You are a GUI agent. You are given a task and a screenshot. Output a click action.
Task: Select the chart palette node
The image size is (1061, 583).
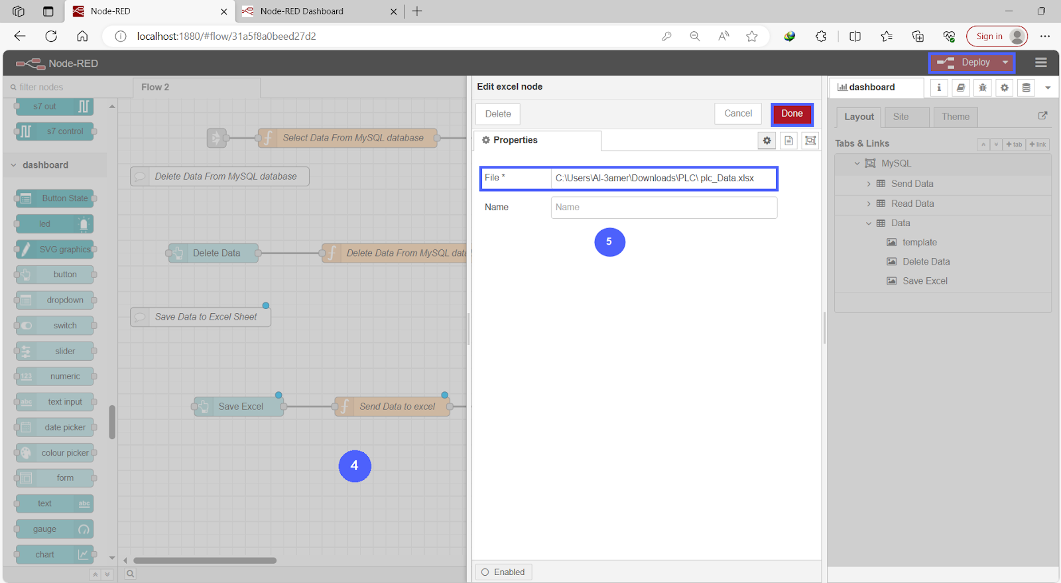(x=54, y=554)
